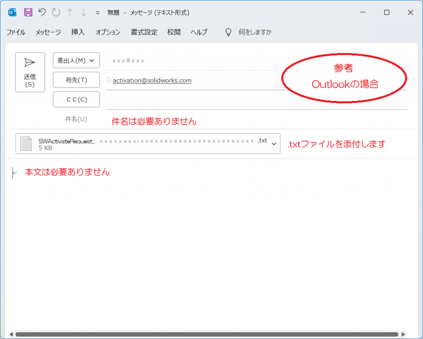Click the Redo arrow icon
Image resolution: width=423 pixels, height=339 pixels.
coord(56,12)
